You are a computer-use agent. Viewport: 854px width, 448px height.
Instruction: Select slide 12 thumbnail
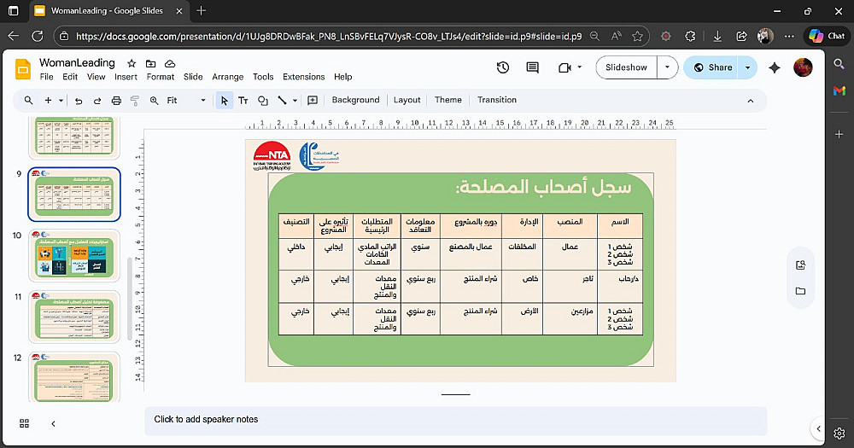tap(74, 377)
